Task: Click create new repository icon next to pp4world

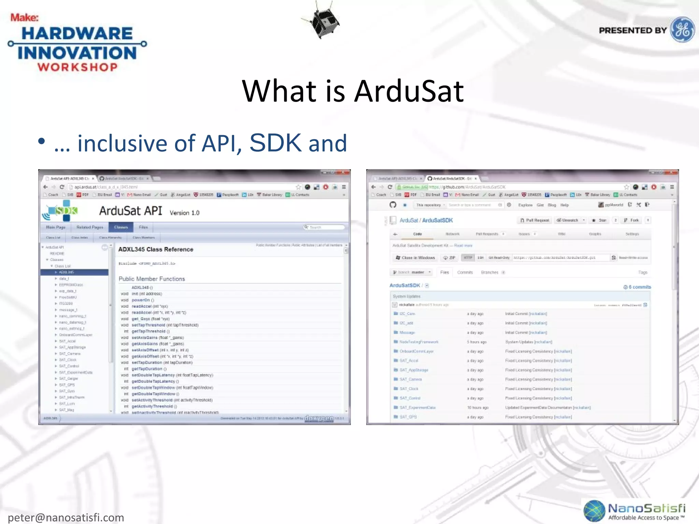Action: coord(630,205)
